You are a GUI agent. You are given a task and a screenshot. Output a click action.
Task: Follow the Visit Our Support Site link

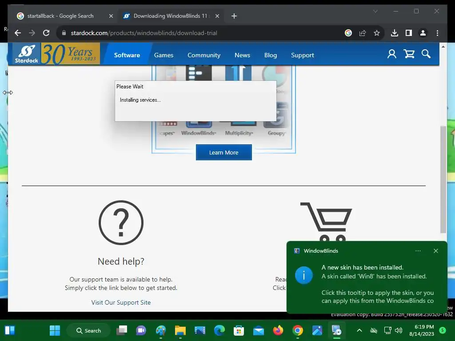point(121,302)
